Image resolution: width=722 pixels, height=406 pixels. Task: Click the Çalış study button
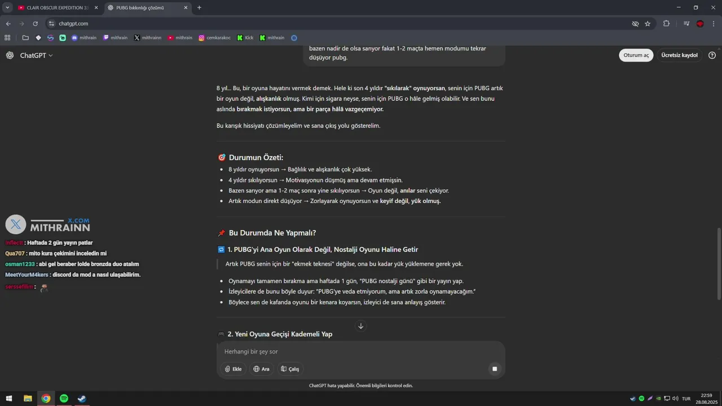pos(290,369)
